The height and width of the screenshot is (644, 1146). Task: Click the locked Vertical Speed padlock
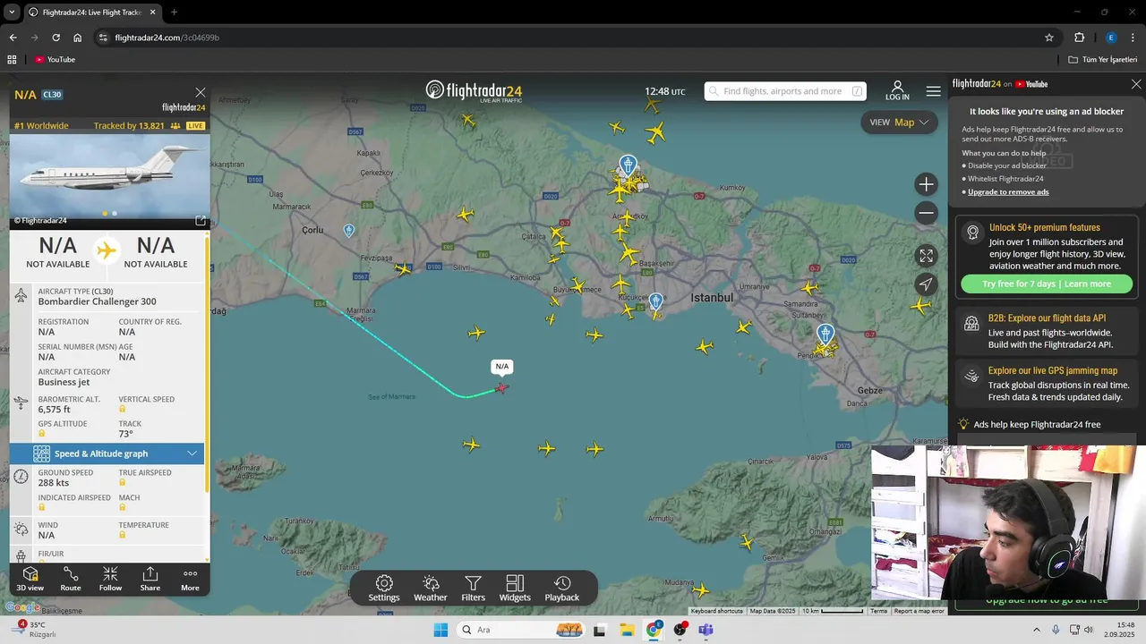click(x=123, y=409)
